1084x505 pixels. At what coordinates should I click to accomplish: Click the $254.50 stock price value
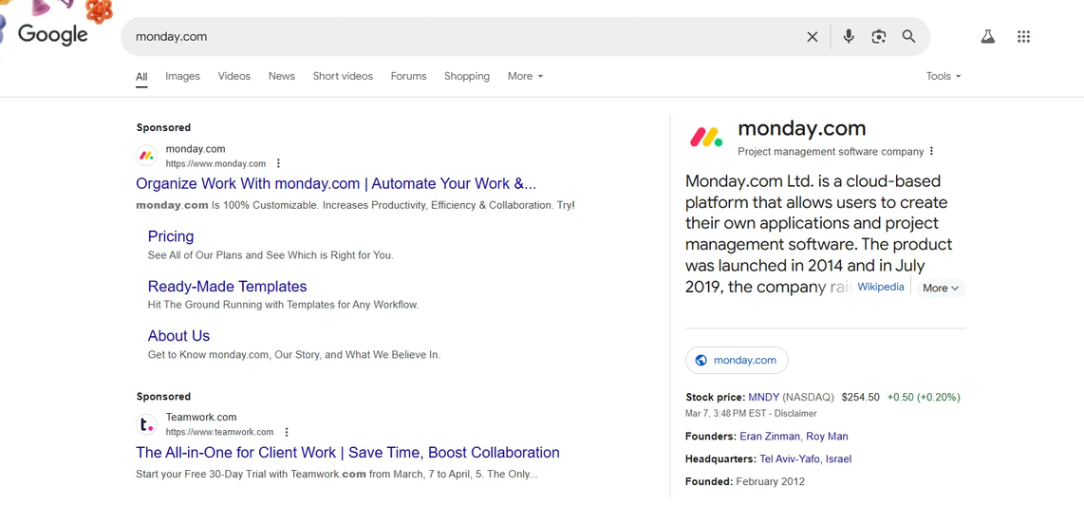(861, 397)
